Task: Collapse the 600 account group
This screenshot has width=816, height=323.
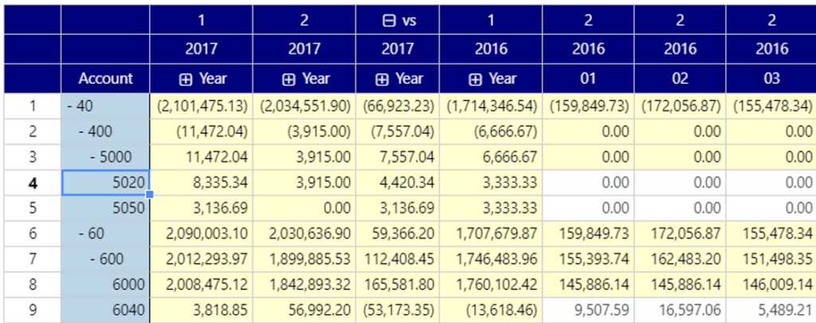Action: click(x=92, y=261)
